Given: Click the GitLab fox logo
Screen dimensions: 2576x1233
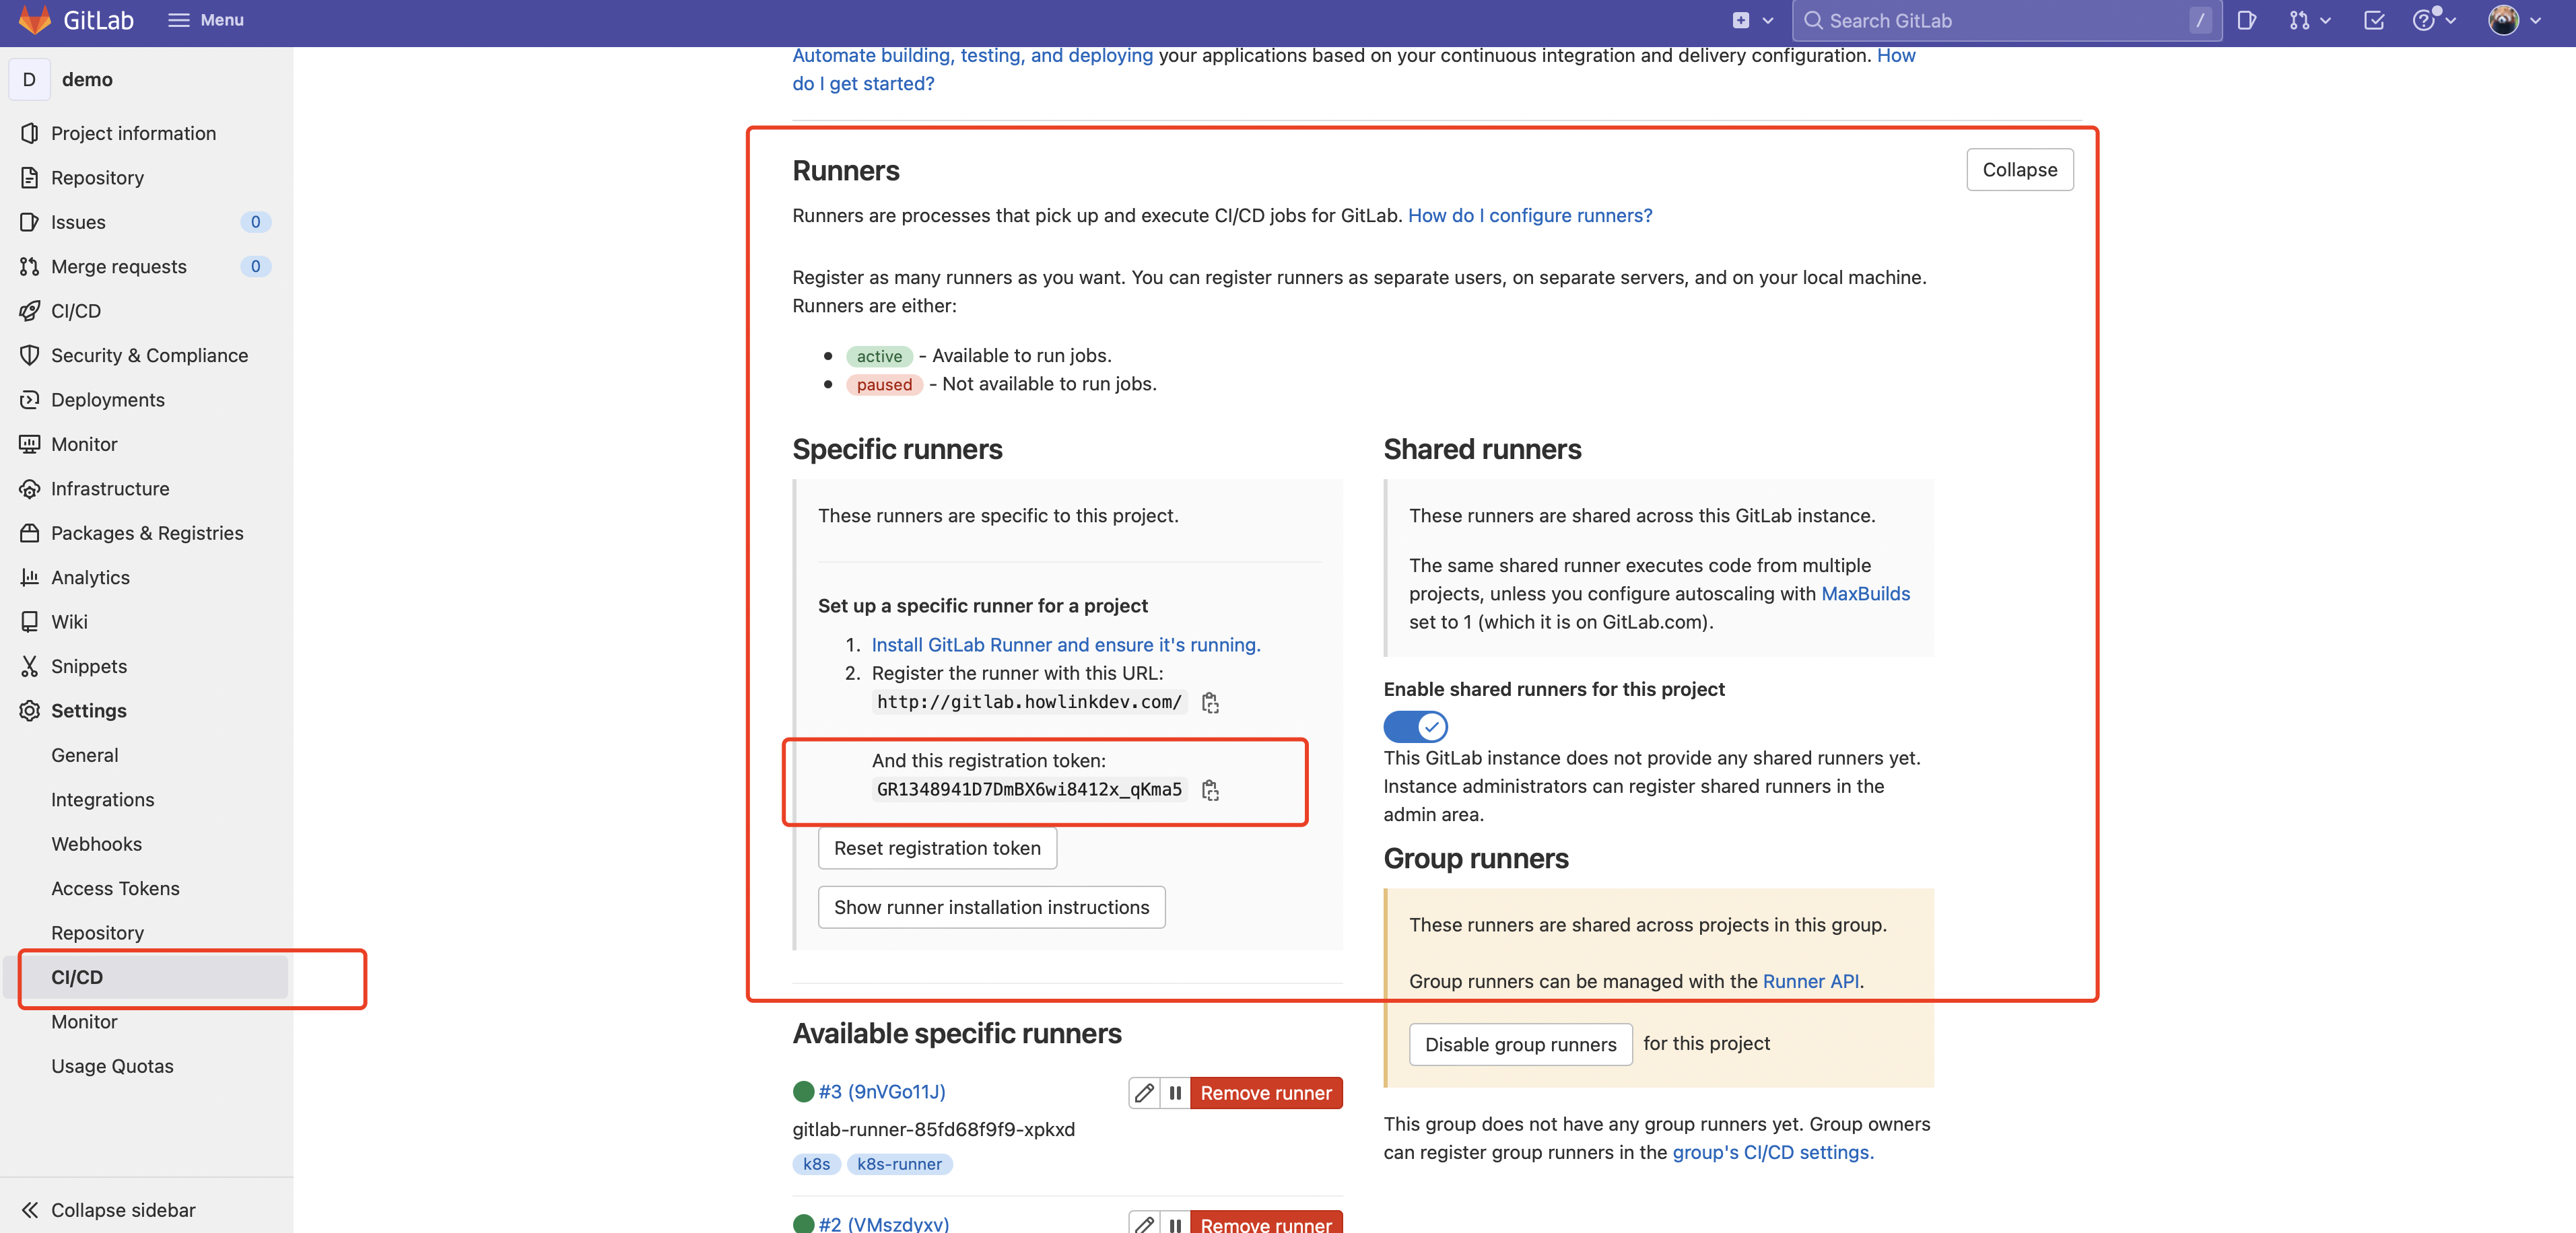Looking at the screenshot, I should tap(34, 20).
